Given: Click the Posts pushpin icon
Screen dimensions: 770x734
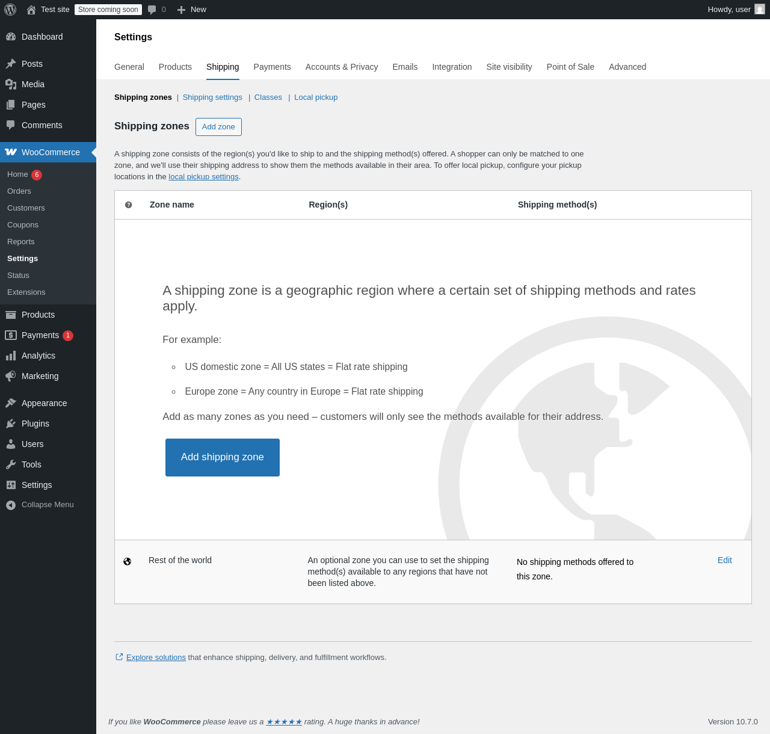Looking at the screenshot, I should [x=11, y=64].
